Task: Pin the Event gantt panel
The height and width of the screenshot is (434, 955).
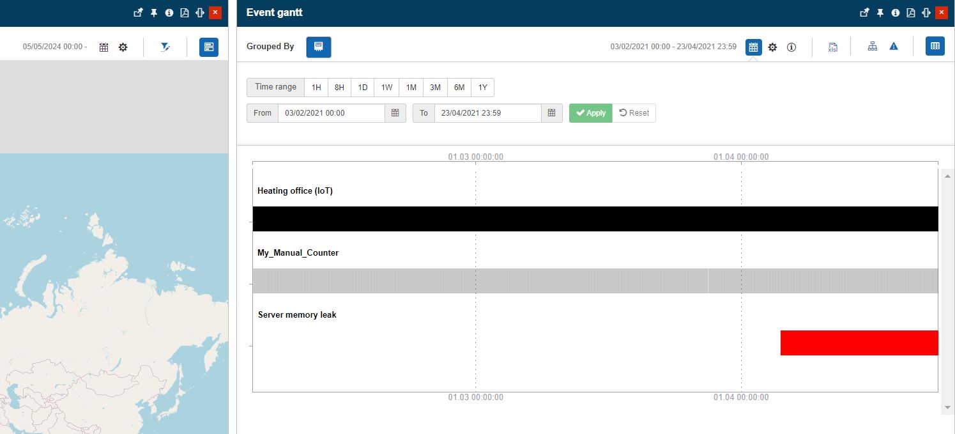Action: click(879, 12)
